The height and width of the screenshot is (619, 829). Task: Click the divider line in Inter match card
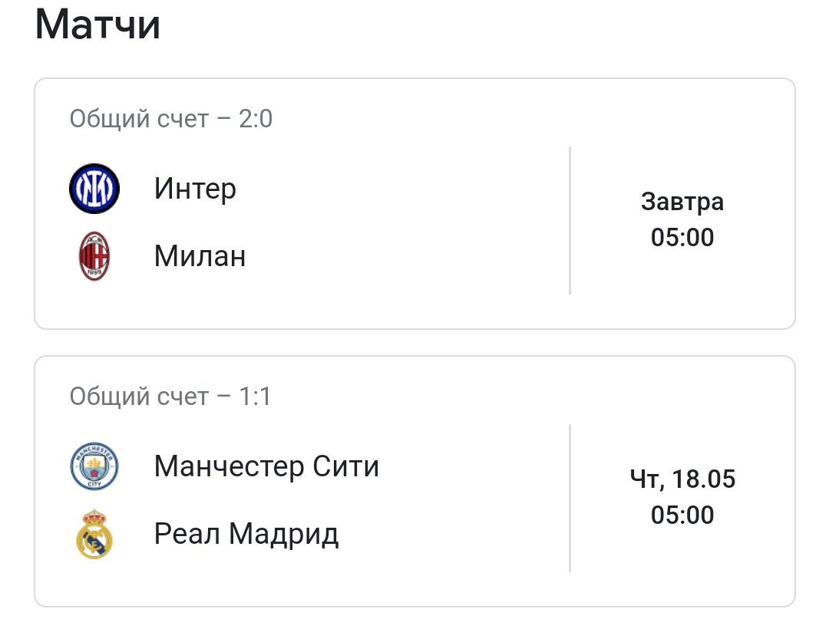click(570, 221)
